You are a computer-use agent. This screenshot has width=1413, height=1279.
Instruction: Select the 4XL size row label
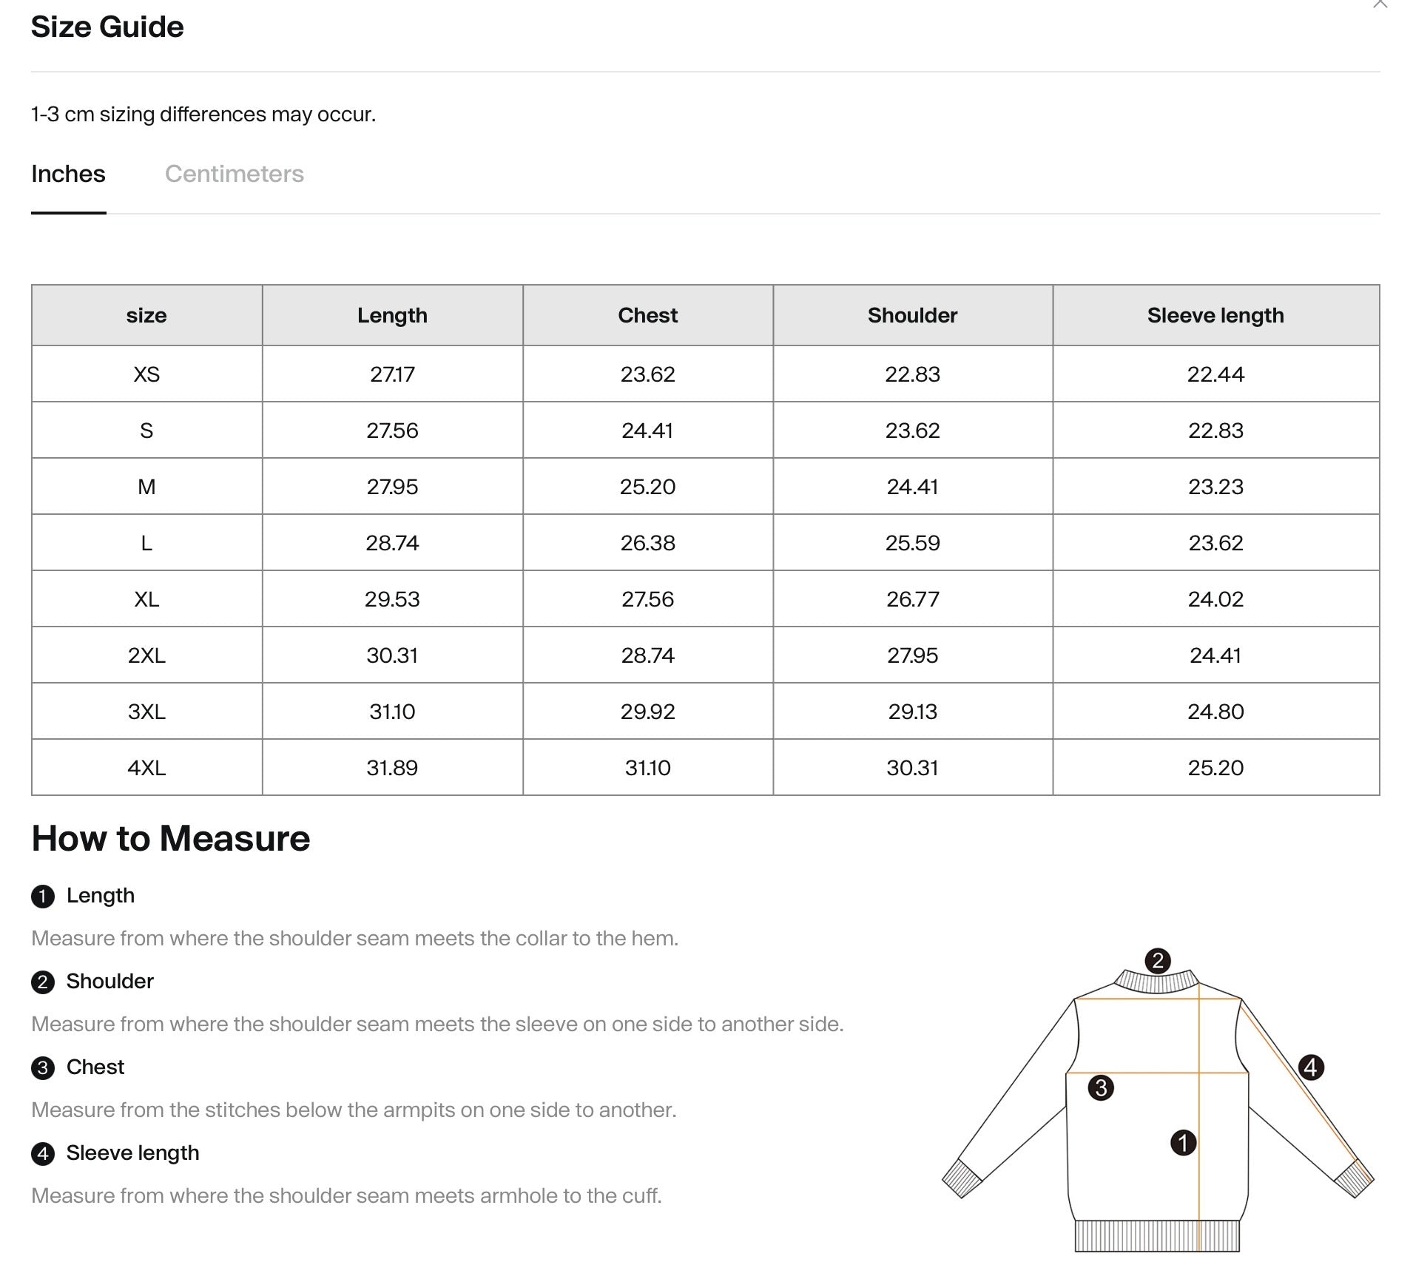pos(146,768)
